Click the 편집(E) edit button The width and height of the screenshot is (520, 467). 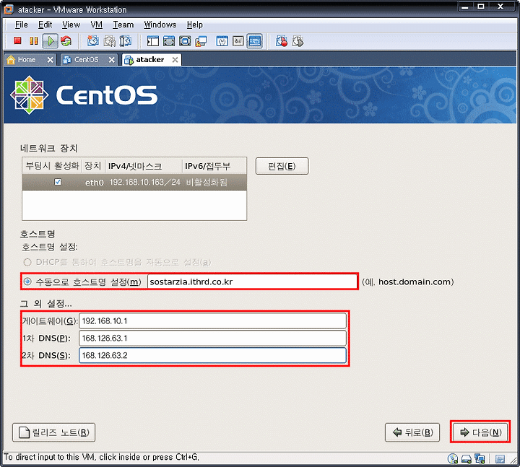coord(282,166)
